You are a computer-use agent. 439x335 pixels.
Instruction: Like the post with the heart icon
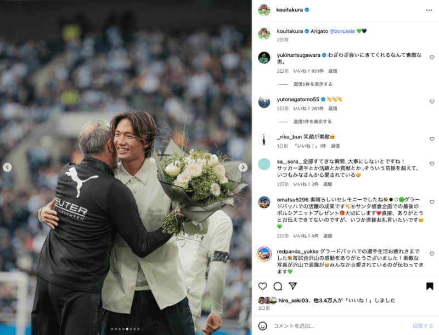[x=262, y=286]
